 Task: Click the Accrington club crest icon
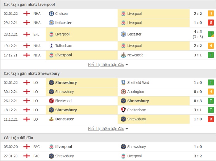pyautogui.click(x=123, y=92)
